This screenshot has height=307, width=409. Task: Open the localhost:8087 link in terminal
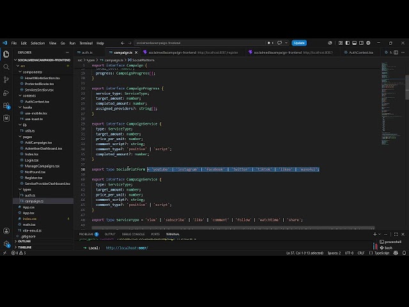point(127,248)
